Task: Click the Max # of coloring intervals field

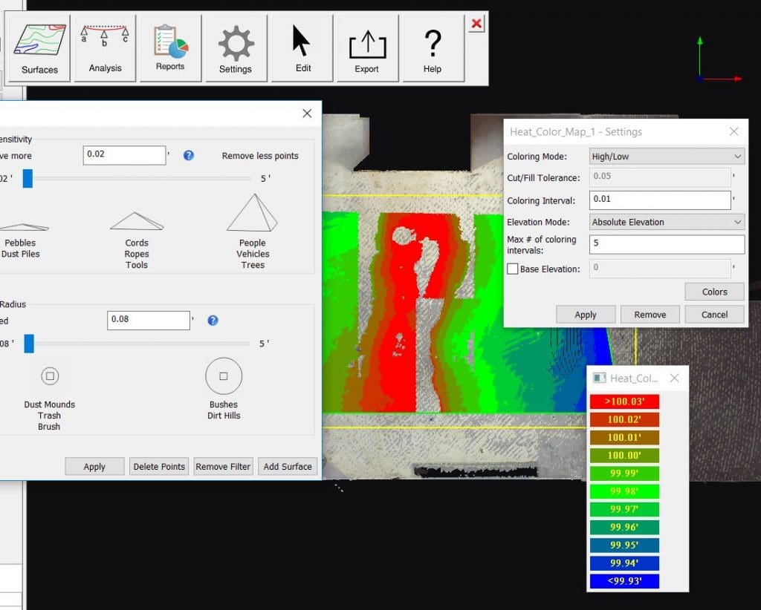Action: tap(667, 244)
